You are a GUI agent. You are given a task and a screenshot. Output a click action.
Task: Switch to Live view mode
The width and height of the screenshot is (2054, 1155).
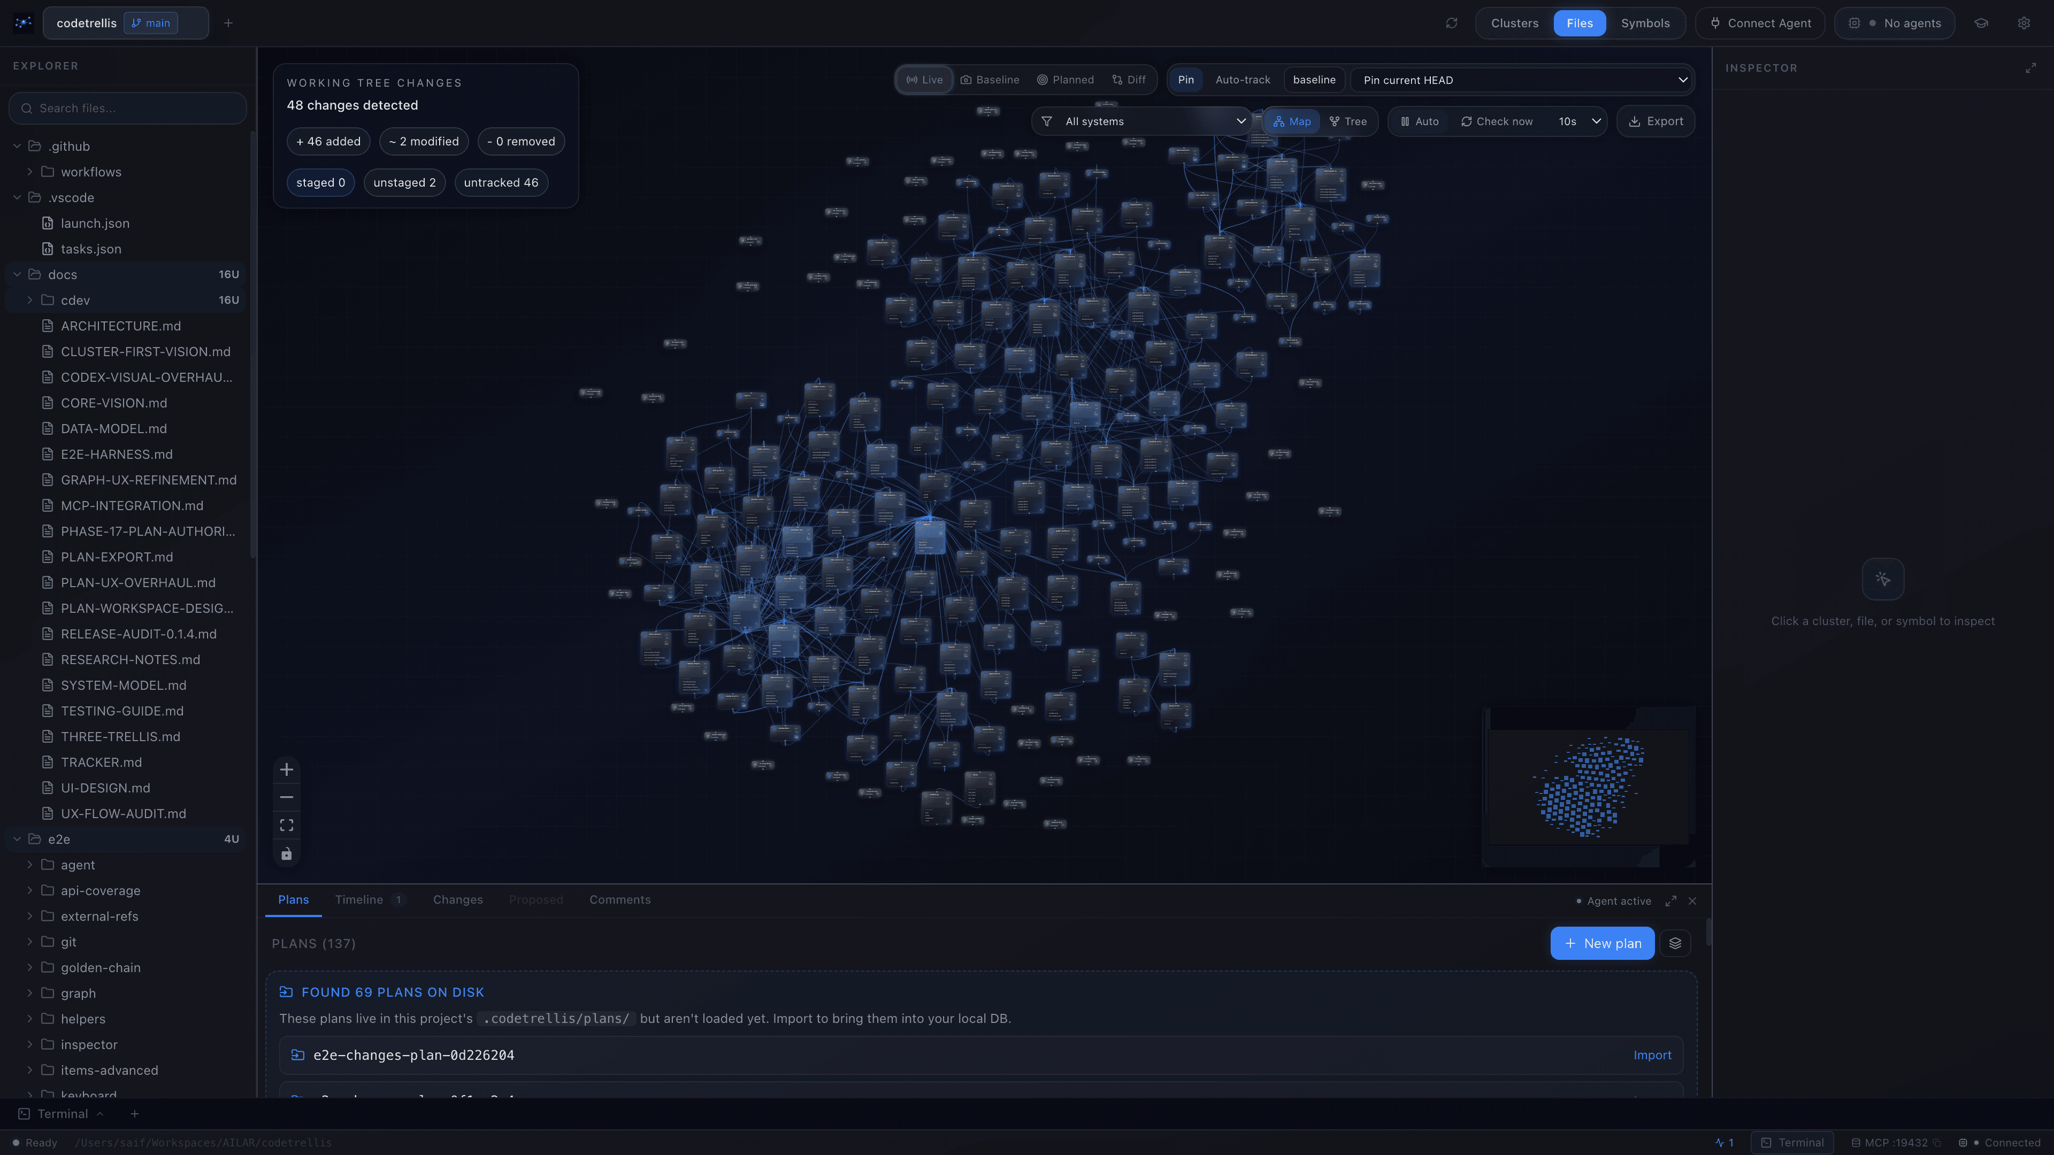pyautogui.click(x=924, y=80)
